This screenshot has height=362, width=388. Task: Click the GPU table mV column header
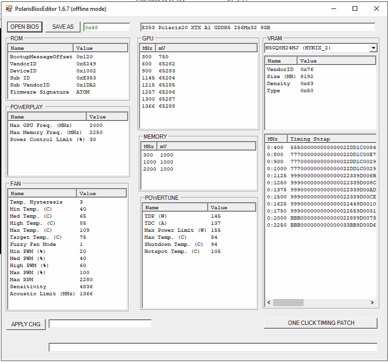tap(206, 48)
